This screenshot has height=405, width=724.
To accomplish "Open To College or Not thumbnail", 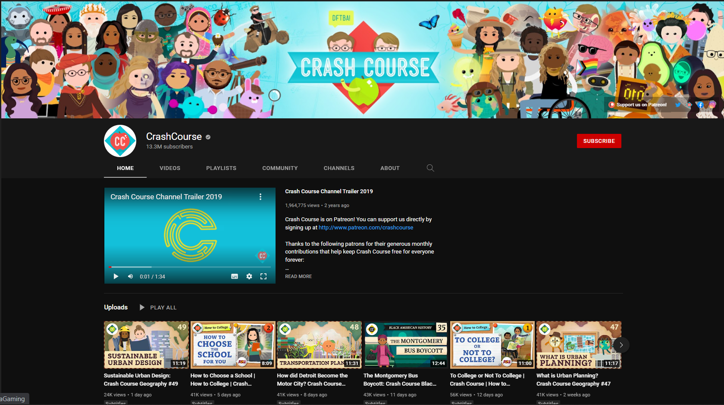I will tap(492, 345).
